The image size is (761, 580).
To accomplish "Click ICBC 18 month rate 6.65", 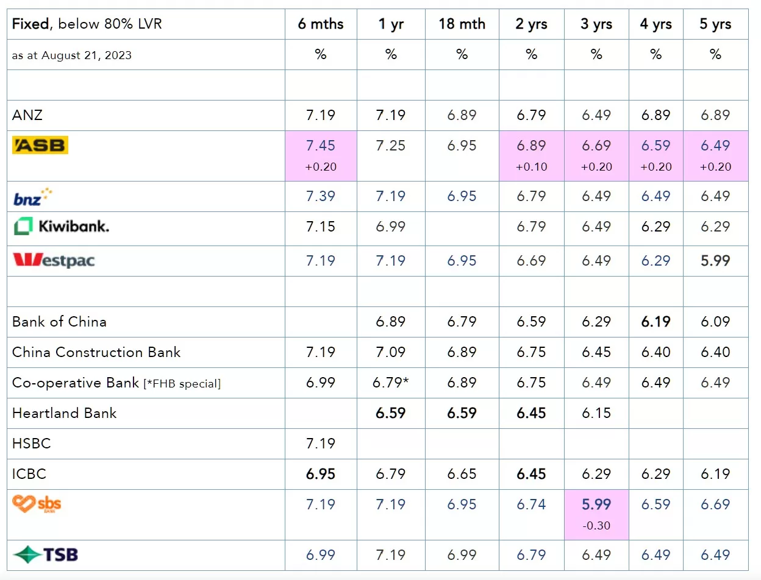I will [x=462, y=474].
